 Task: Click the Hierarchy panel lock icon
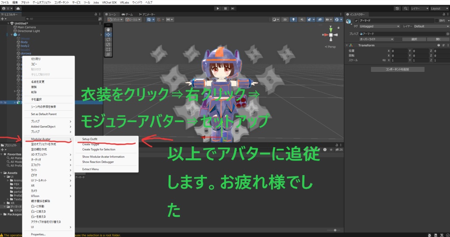pos(96,14)
